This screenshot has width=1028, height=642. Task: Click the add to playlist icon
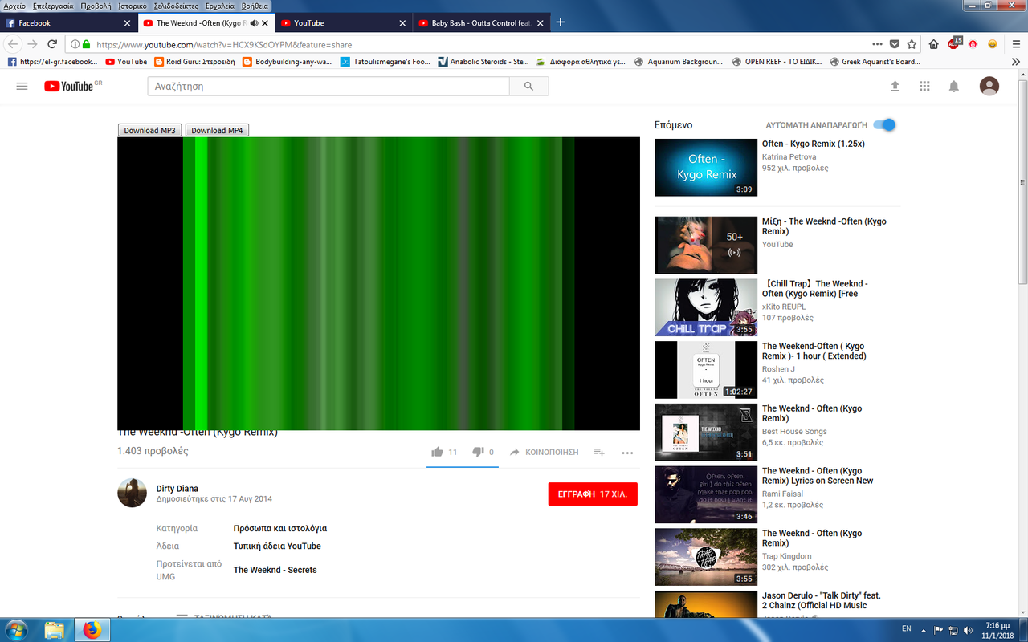coord(599,452)
